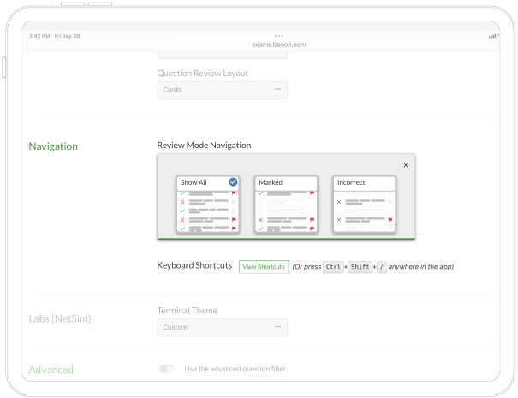The image size is (518, 398).
Task: Click the ellipsis in the Custom field
Action: tap(277, 327)
